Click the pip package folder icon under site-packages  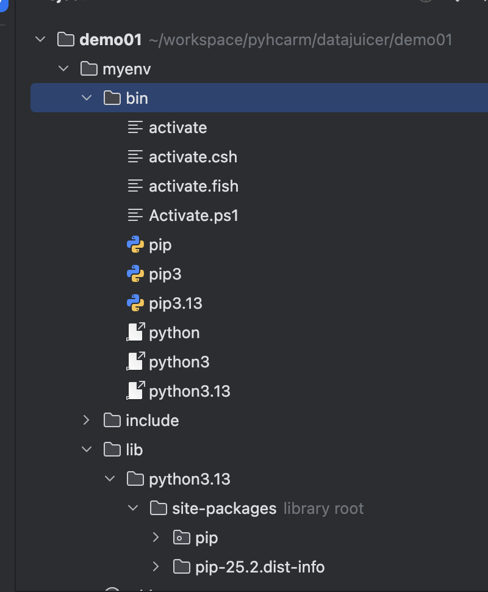click(x=182, y=537)
